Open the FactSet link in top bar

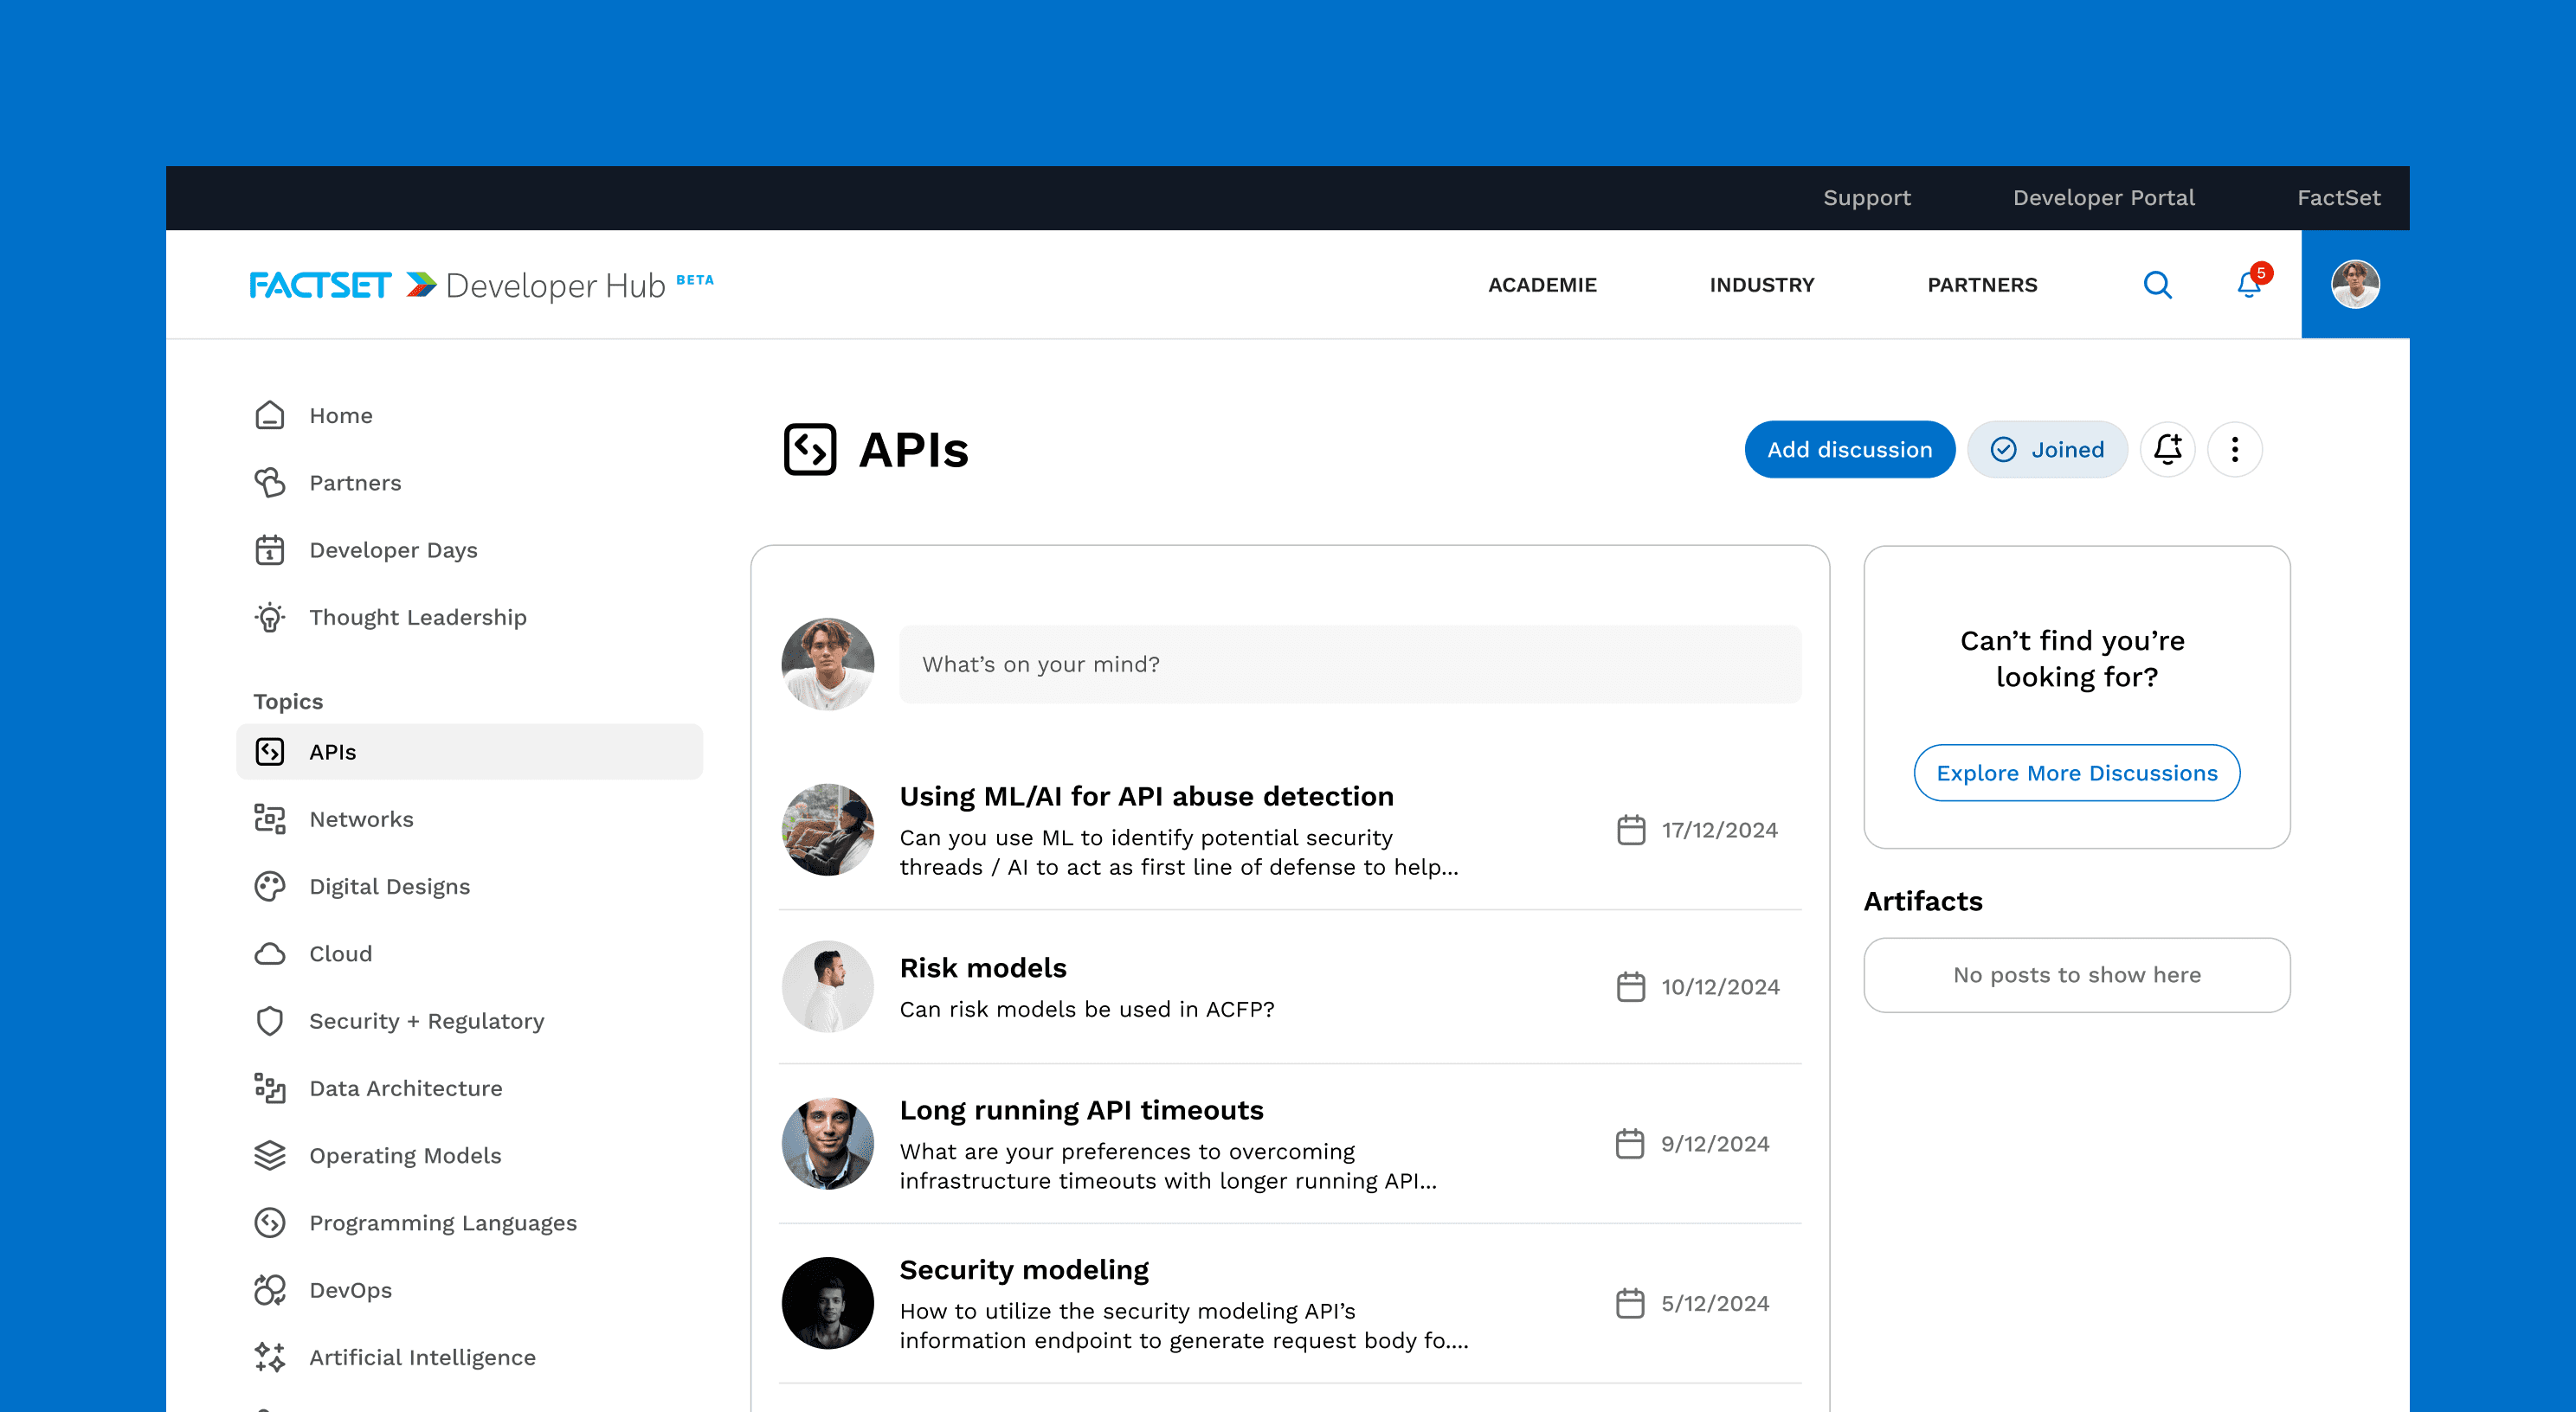click(x=2339, y=198)
